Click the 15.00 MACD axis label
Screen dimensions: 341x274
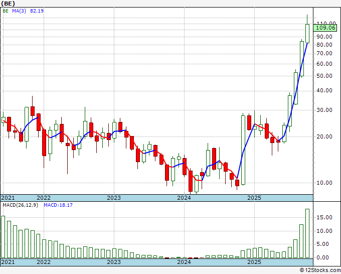coord(325,218)
